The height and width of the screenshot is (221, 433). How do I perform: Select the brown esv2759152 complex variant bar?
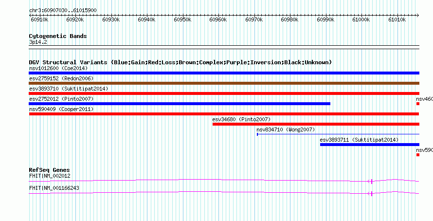[x=224, y=83]
